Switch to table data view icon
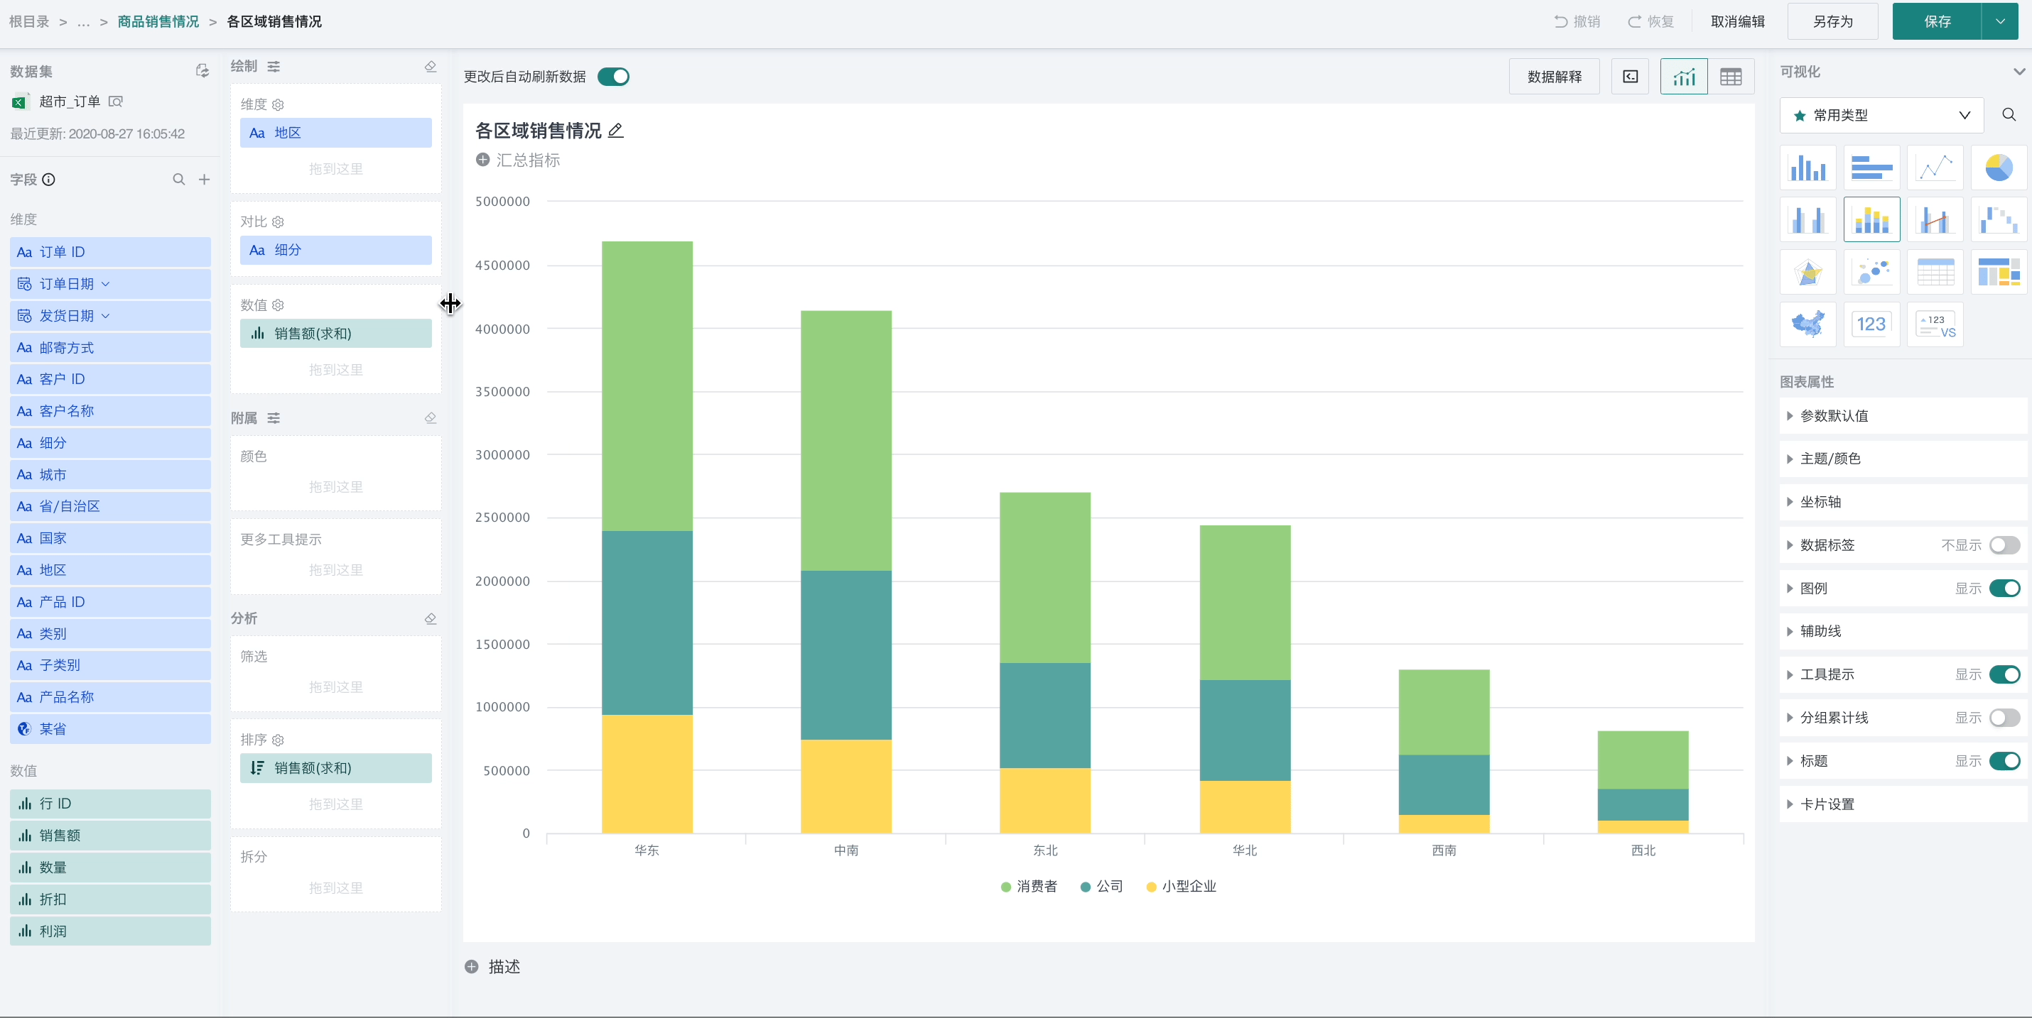Image resolution: width=2032 pixels, height=1018 pixels. click(1731, 77)
